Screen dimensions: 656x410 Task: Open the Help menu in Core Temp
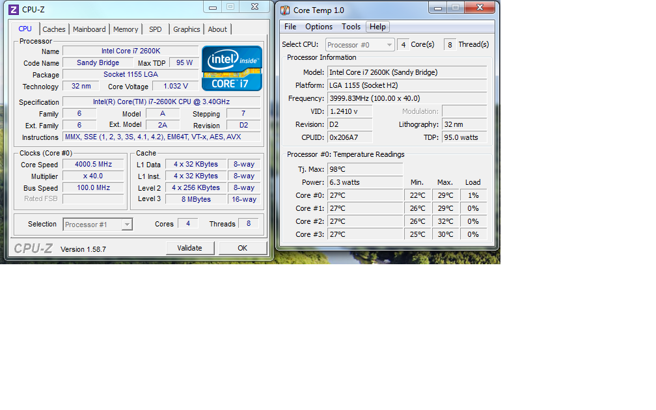pos(377,26)
